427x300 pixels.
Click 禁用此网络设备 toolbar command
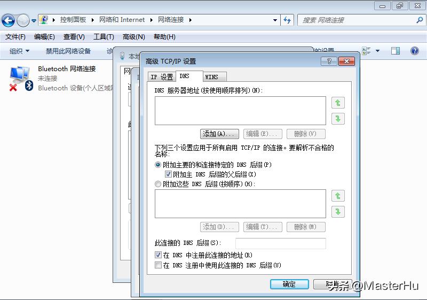click(68, 51)
